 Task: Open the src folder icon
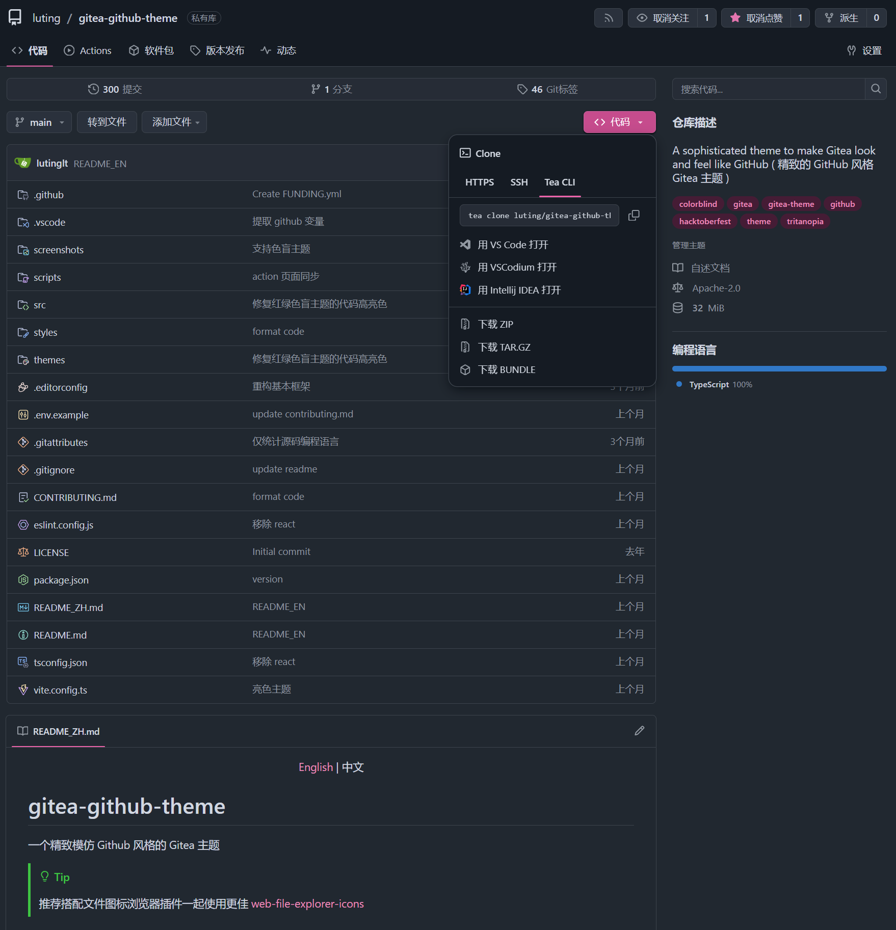pyautogui.click(x=23, y=305)
